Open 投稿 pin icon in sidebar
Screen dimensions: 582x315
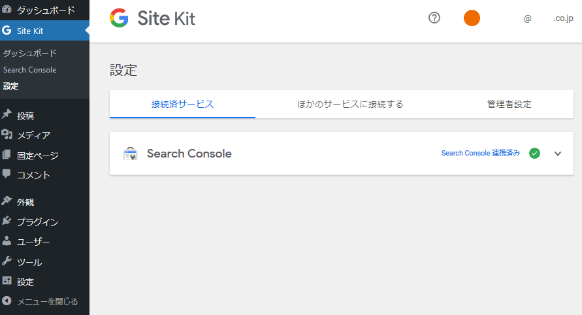coord(7,115)
